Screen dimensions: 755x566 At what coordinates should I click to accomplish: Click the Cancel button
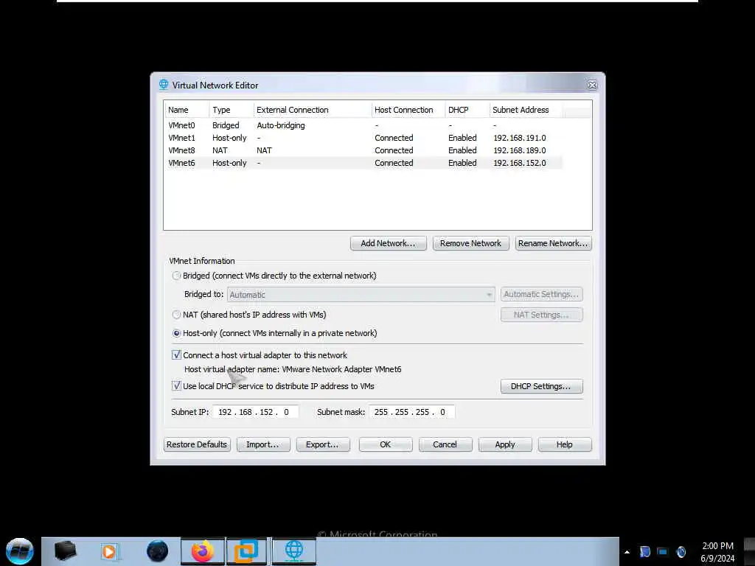[x=445, y=444]
